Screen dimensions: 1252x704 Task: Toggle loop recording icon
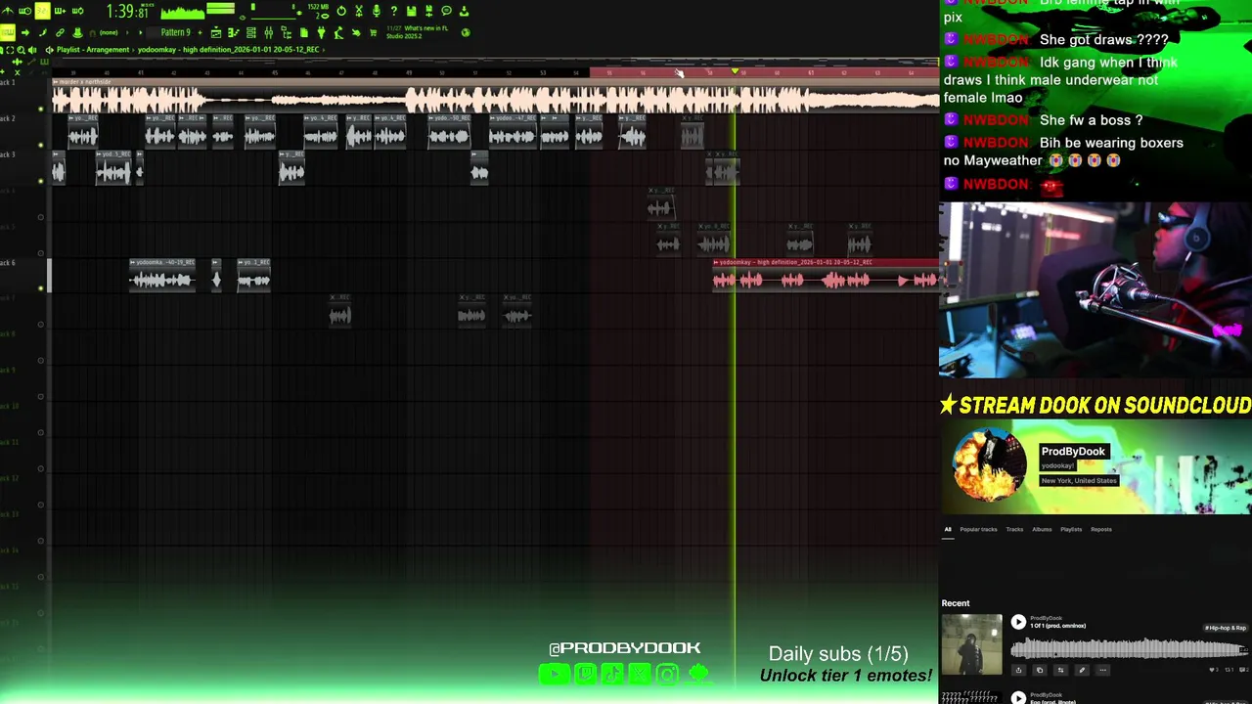click(x=78, y=11)
